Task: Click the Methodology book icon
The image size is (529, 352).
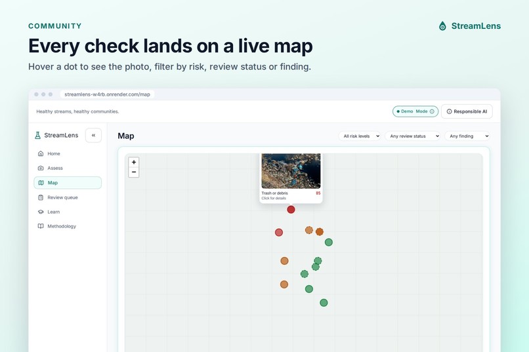Action: (41, 226)
